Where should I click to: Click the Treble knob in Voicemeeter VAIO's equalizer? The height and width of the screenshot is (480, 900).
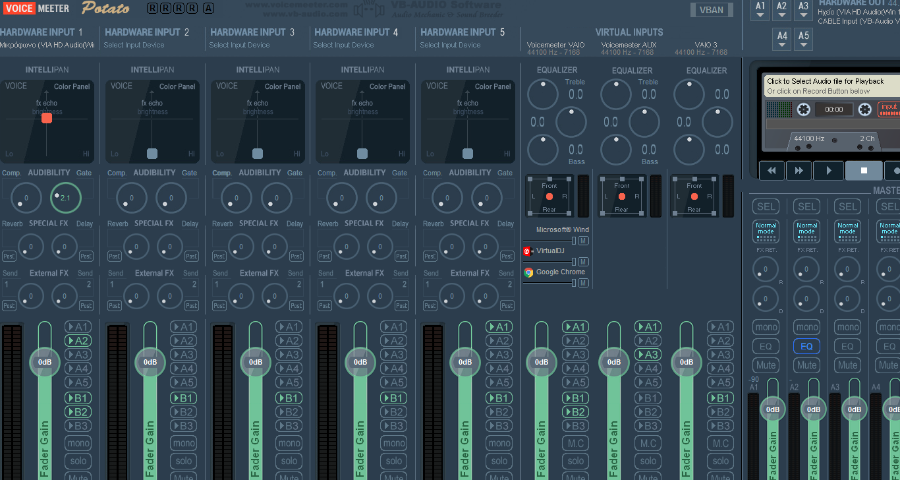543,95
